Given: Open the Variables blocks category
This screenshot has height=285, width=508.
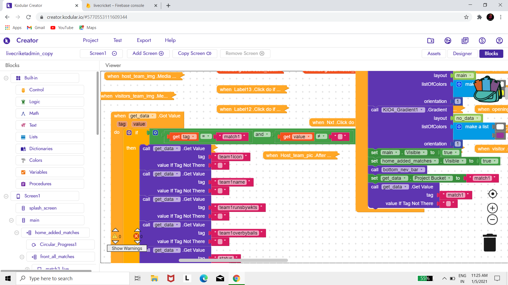Looking at the screenshot, I should (x=50, y=172).
